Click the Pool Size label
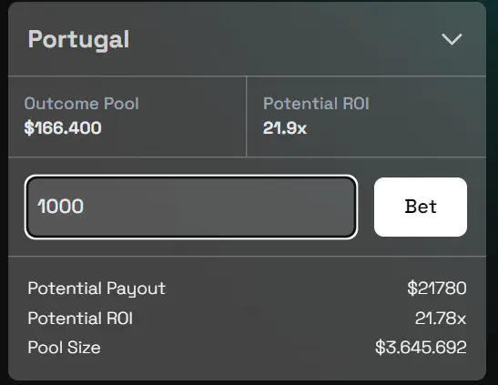Image resolution: width=498 pixels, height=385 pixels. pos(64,348)
